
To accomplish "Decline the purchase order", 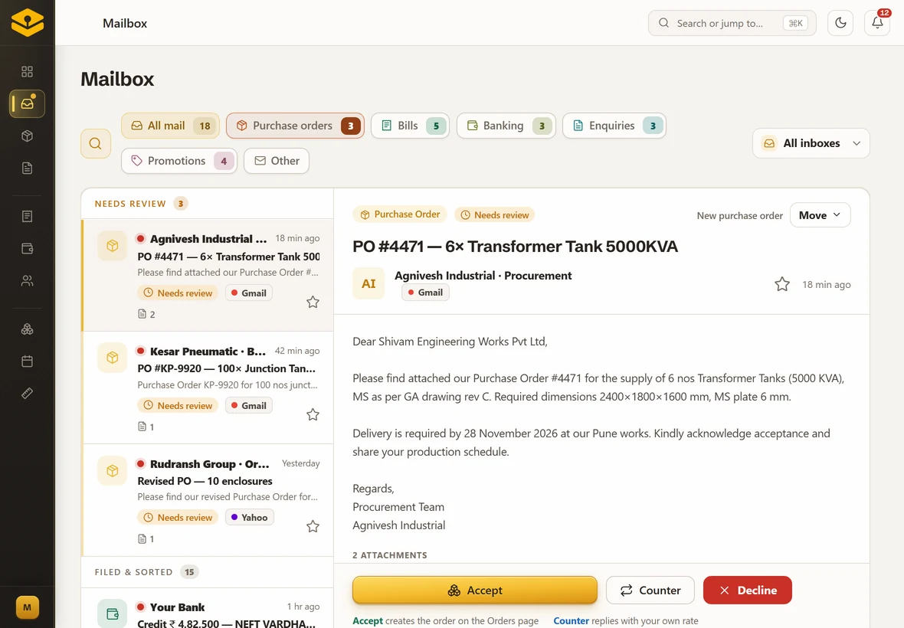I will click(747, 590).
